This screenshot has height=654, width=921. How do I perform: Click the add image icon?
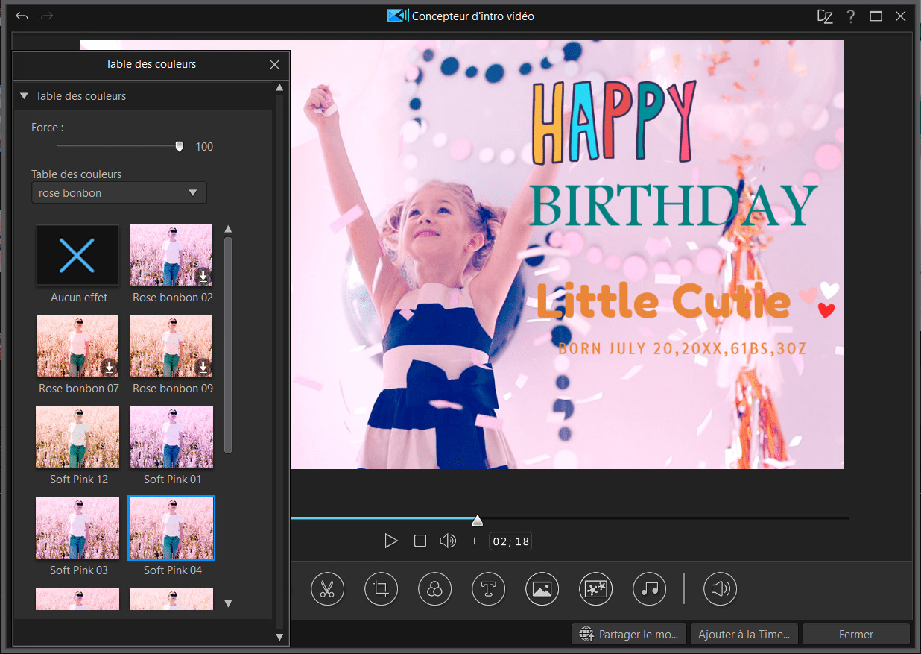[x=542, y=589]
